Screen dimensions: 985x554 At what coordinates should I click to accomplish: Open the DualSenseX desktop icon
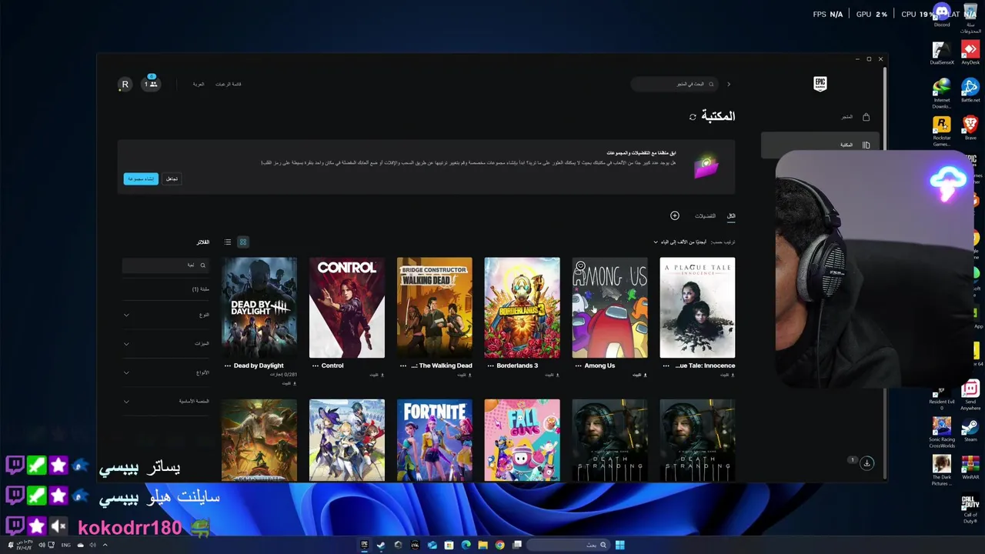(x=942, y=52)
